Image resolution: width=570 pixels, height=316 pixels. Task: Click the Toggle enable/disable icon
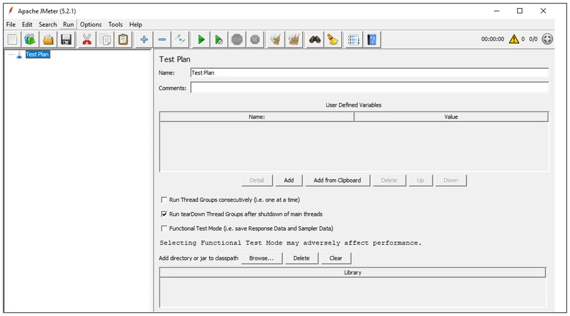180,39
